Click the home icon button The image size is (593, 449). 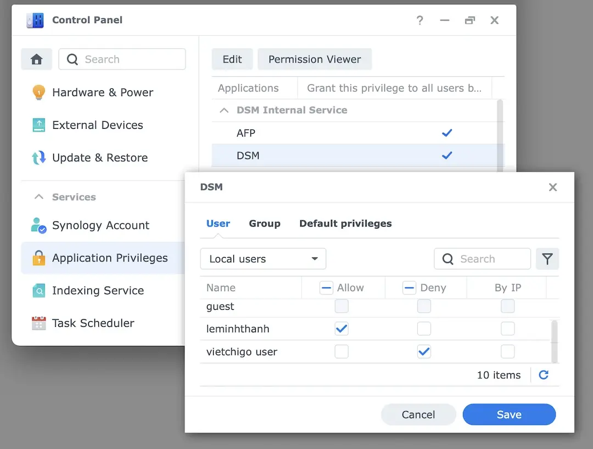tap(37, 59)
